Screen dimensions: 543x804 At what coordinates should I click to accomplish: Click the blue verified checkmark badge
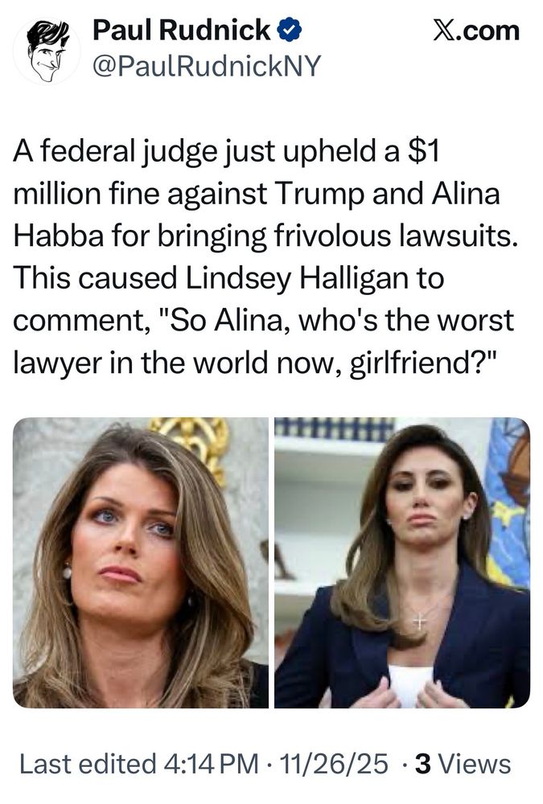[289, 29]
